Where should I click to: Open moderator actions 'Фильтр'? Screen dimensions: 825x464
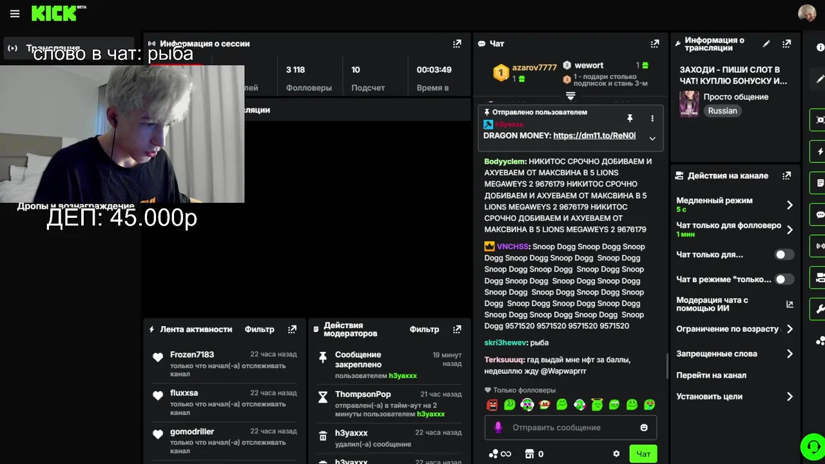[424, 329]
